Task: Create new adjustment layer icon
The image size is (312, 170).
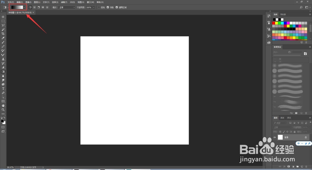Action: click(x=293, y=167)
